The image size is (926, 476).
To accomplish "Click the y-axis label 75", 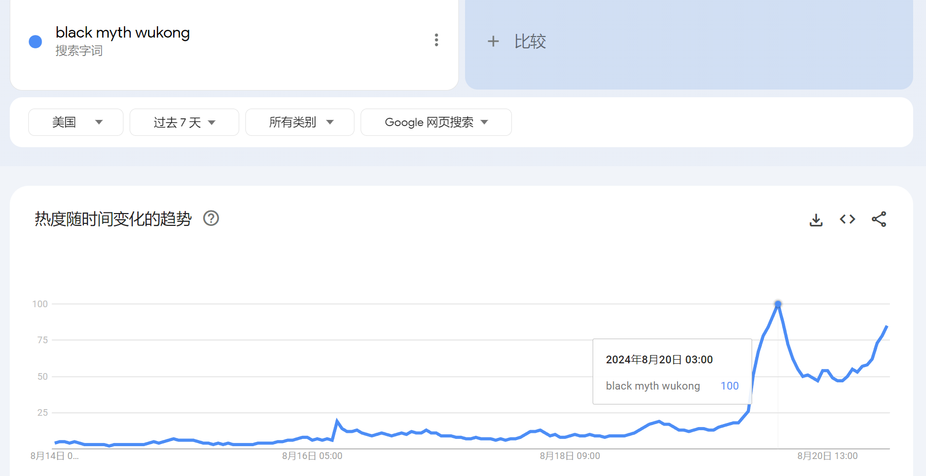I will pyautogui.click(x=43, y=340).
